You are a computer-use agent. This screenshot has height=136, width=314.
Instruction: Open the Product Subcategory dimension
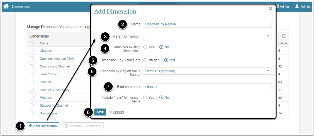[x=55, y=90]
